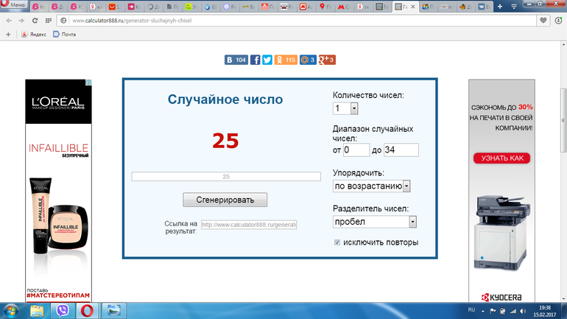567x319 pixels.
Task: Share using the Google+ icon
Action: tap(327, 60)
